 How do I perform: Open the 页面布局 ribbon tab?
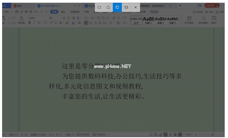coord(74,12)
